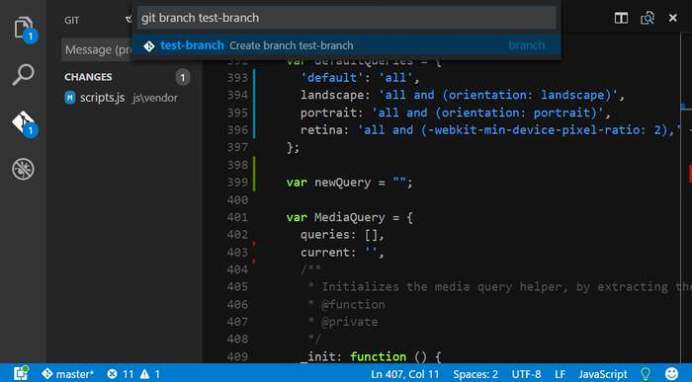Click the git branch icon in suggestion row
Viewport: 692px width, 382px height.
[148, 45]
